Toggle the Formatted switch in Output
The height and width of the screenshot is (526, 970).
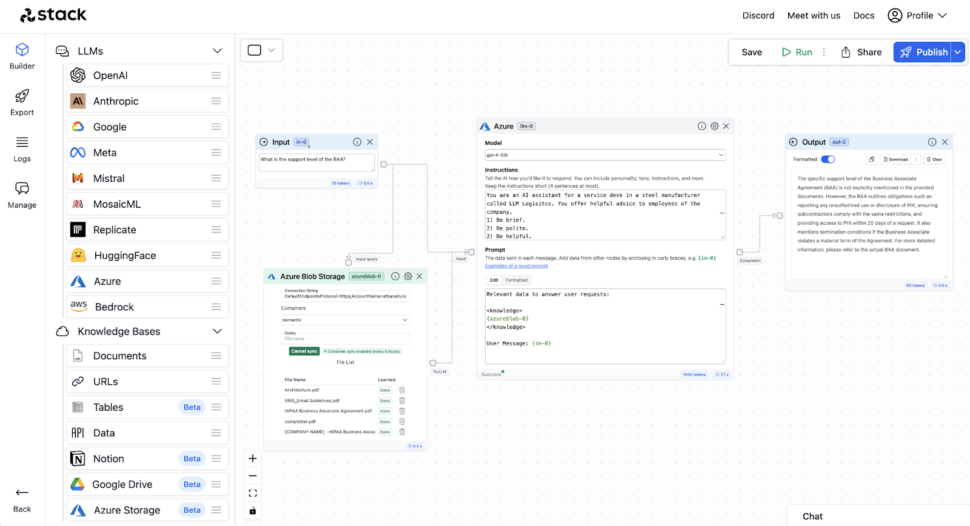coord(828,159)
